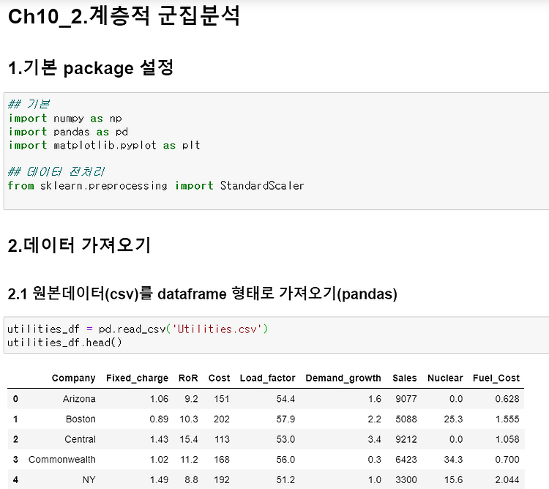Click the 'Sales' column header
The image size is (549, 489).
pos(404,378)
